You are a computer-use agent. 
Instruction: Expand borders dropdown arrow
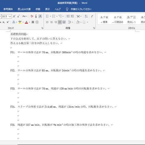[x=87, y=22]
